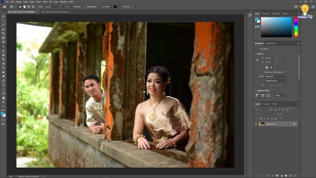Select the Lasso tool
Screen dimensions: 316x178
[3, 25]
